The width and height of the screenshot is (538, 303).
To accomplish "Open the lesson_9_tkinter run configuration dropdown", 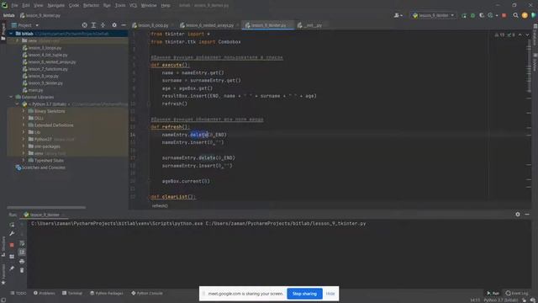I will [434, 15].
